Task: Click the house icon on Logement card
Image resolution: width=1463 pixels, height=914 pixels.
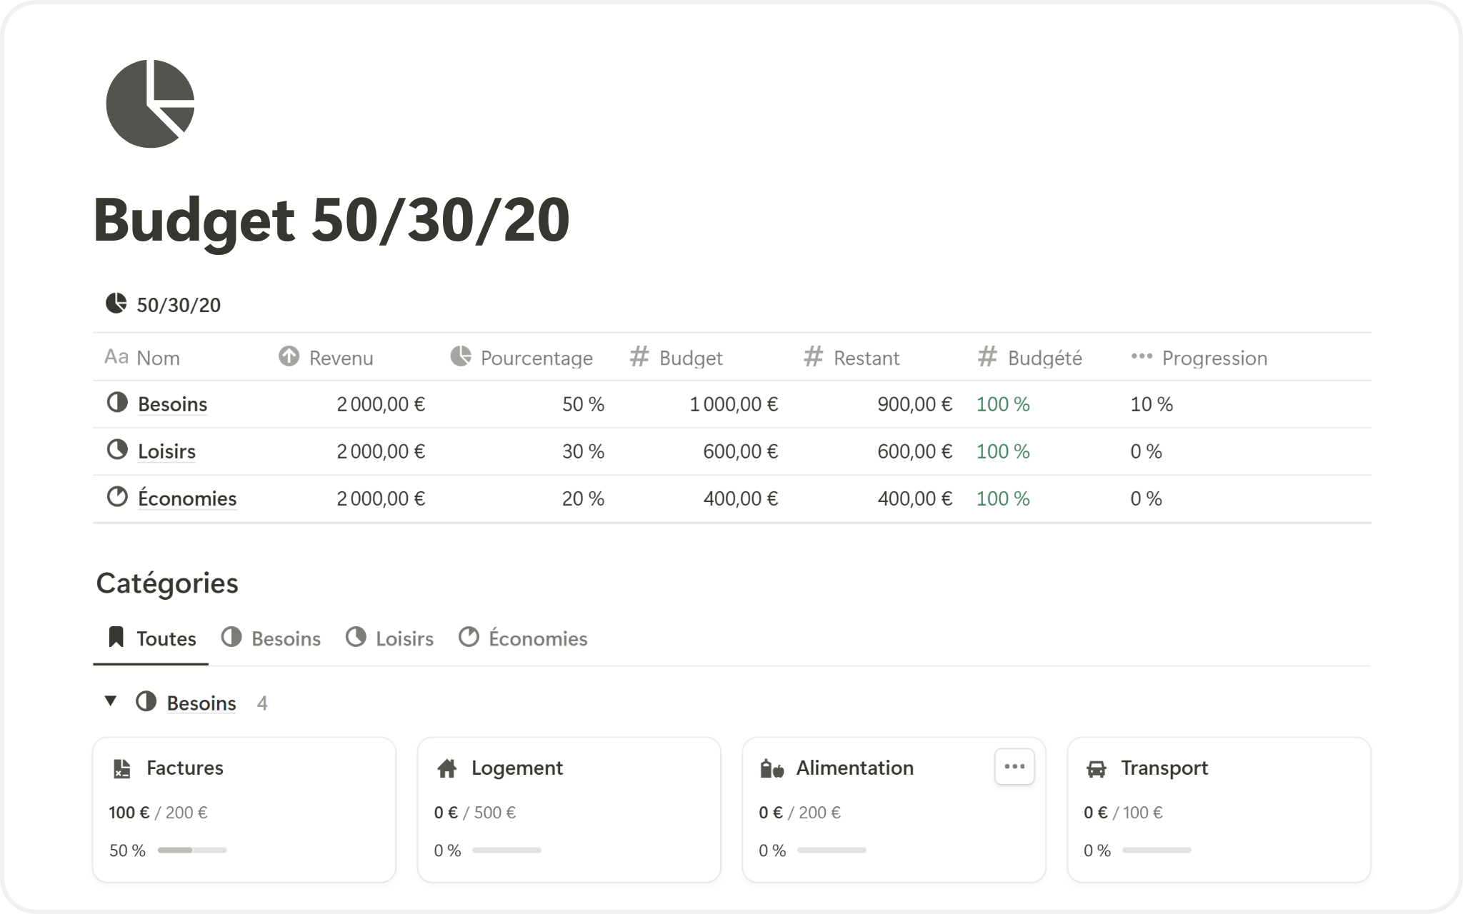Action: [446, 769]
